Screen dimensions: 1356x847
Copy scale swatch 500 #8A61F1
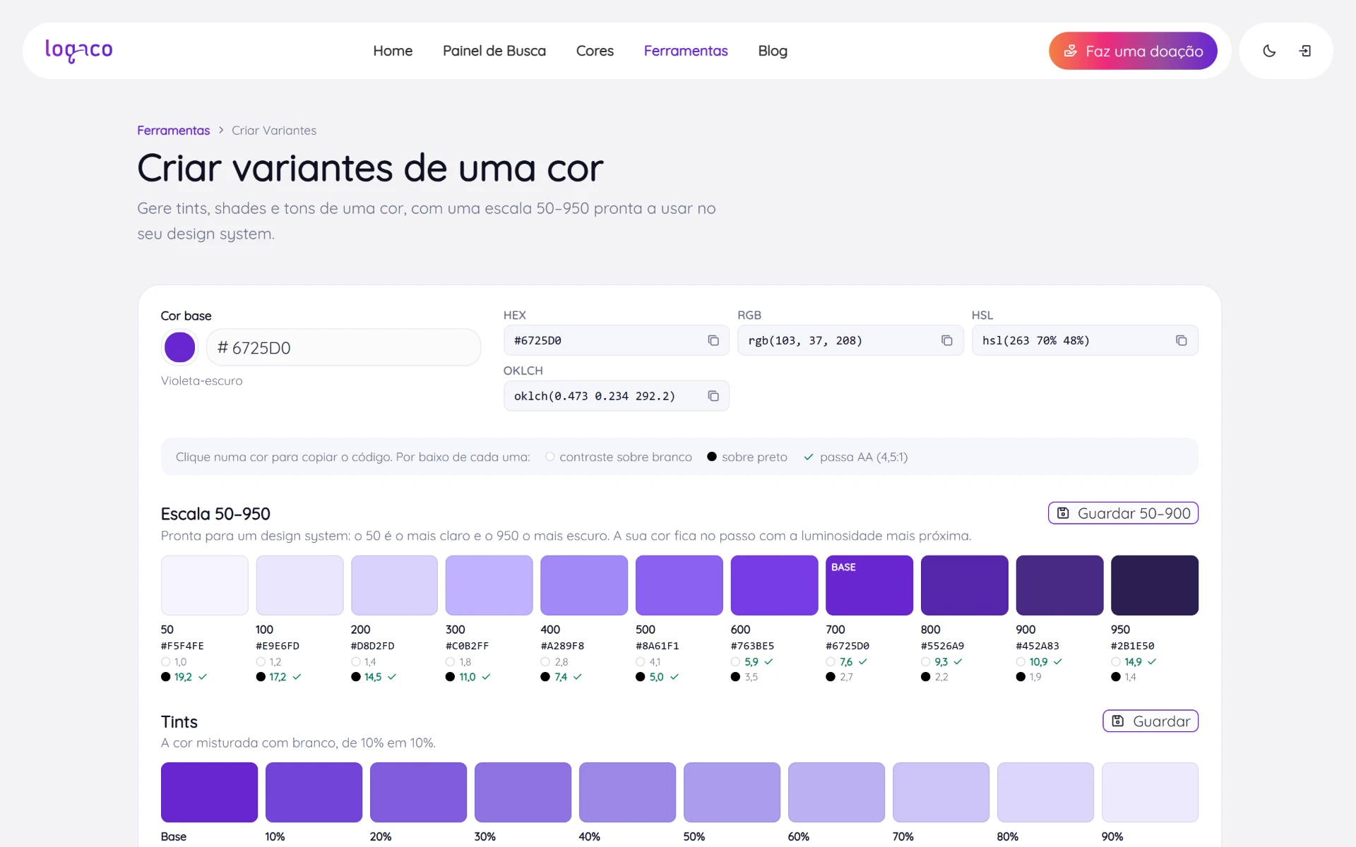tap(679, 585)
